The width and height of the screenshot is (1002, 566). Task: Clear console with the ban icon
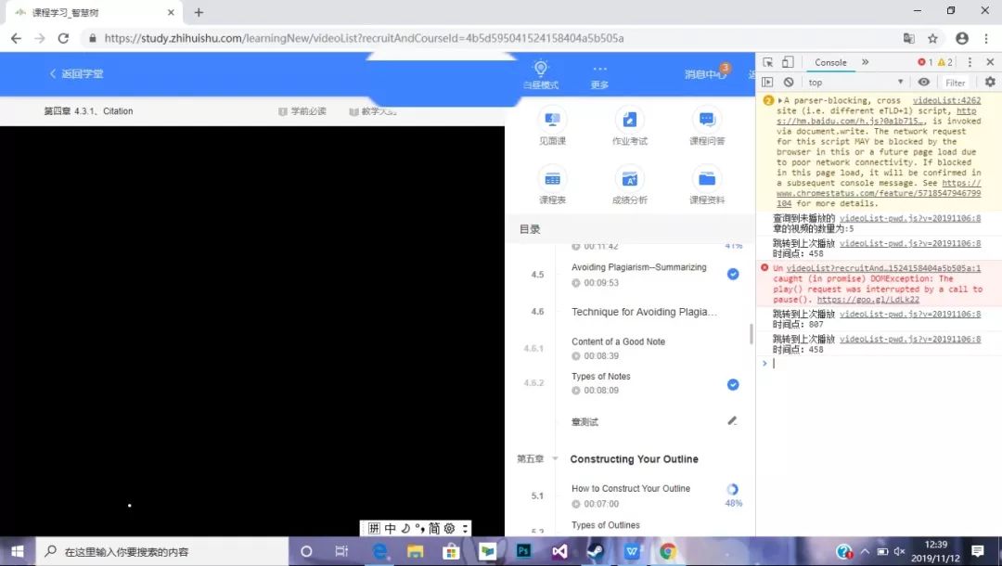click(x=789, y=82)
